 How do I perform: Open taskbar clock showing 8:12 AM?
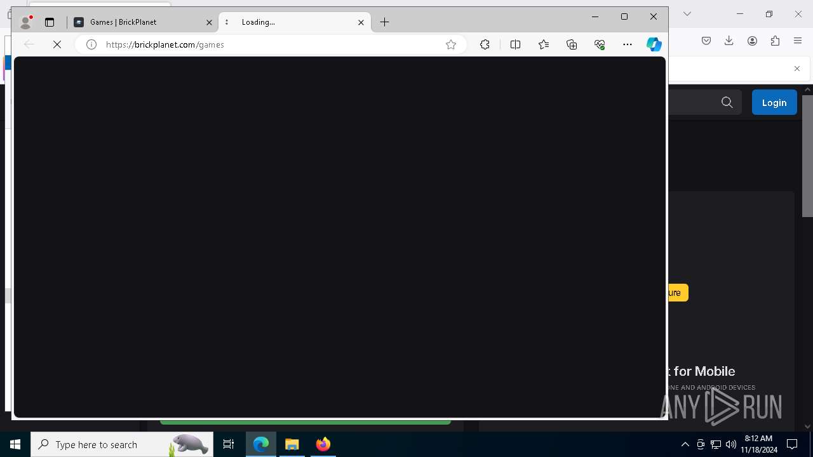click(x=759, y=444)
